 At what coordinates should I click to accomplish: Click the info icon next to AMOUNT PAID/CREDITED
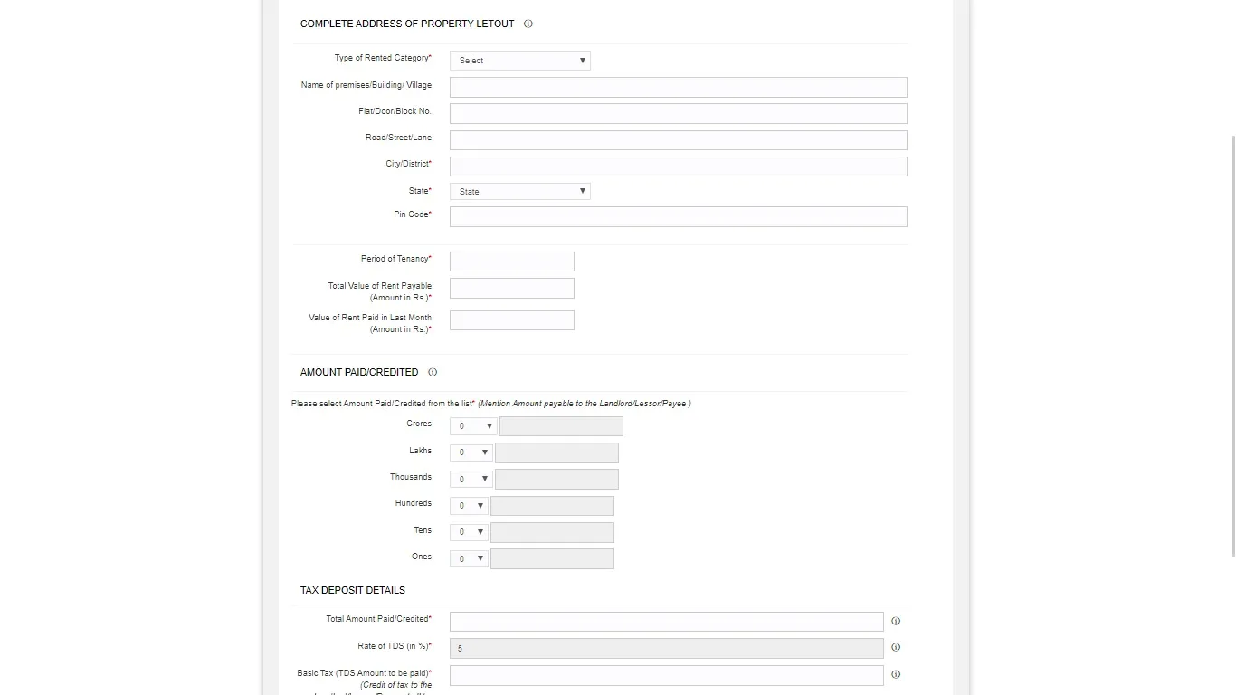click(x=433, y=372)
